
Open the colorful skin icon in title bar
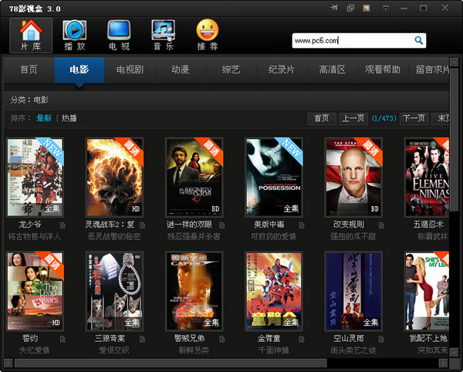[x=367, y=8]
